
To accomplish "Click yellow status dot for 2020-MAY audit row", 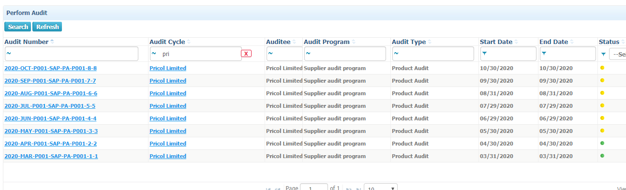I will pos(602,131).
